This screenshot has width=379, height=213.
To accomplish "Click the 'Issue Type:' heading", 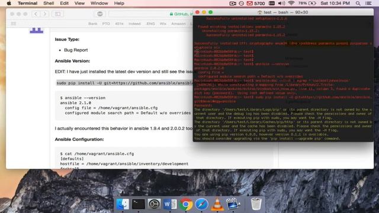I will click(x=67, y=40).
